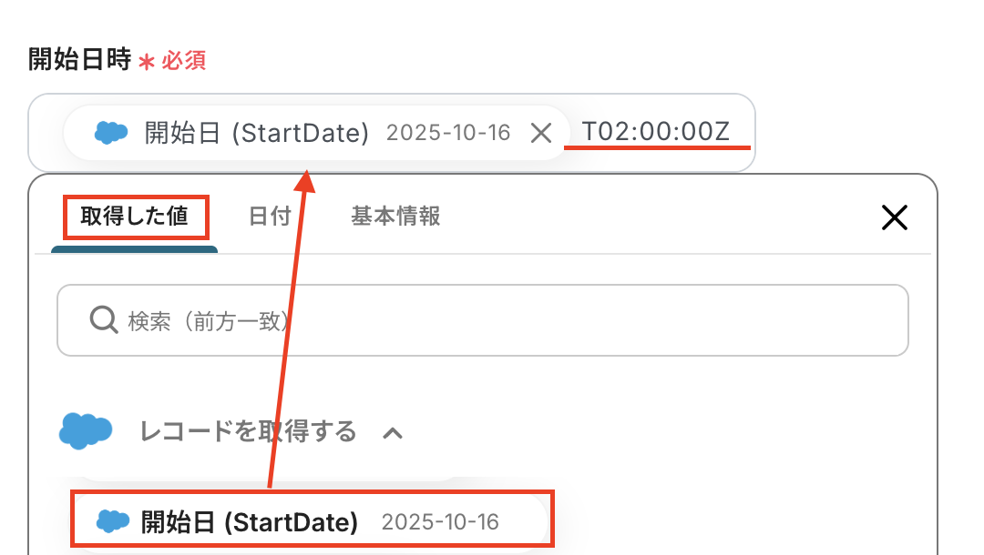
Task: Click the Salesforce cloud icon in the chip
Action: 111,133
